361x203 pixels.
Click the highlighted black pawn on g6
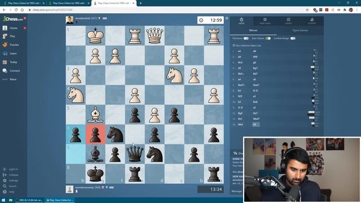click(95, 134)
